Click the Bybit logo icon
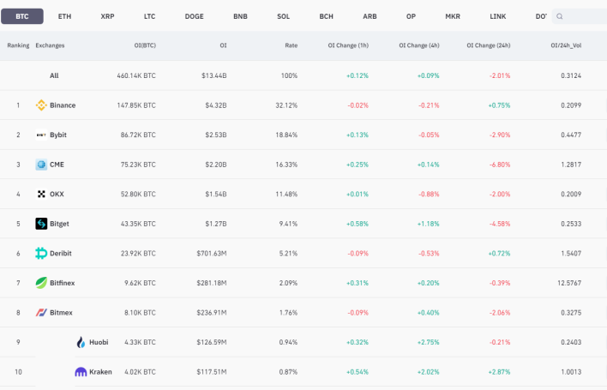 coord(41,135)
